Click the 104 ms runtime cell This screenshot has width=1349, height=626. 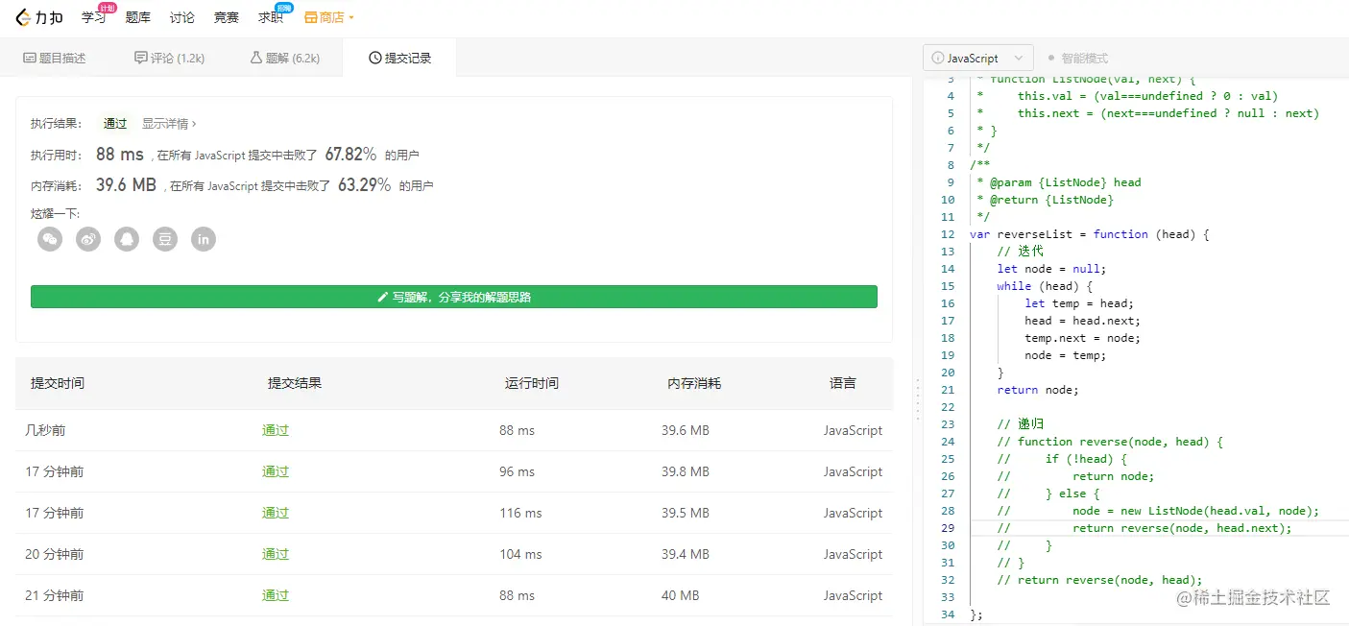click(520, 554)
